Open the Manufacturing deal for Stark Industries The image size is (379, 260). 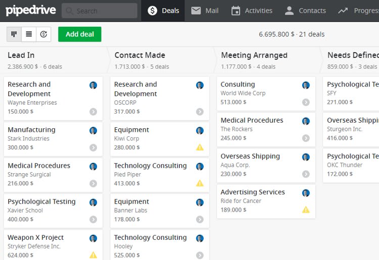(53, 139)
